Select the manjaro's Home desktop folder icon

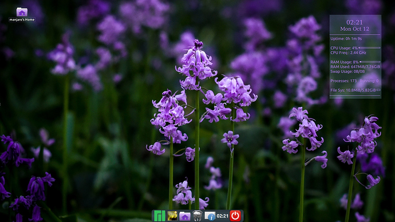(x=22, y=12)
